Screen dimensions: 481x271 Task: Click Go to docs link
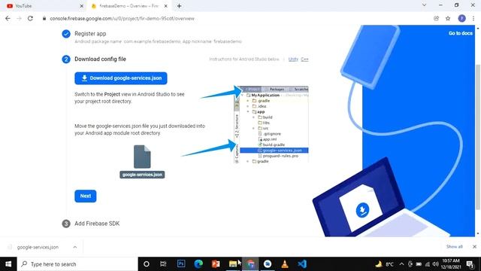pyautogui.click(x=461, y=33)
